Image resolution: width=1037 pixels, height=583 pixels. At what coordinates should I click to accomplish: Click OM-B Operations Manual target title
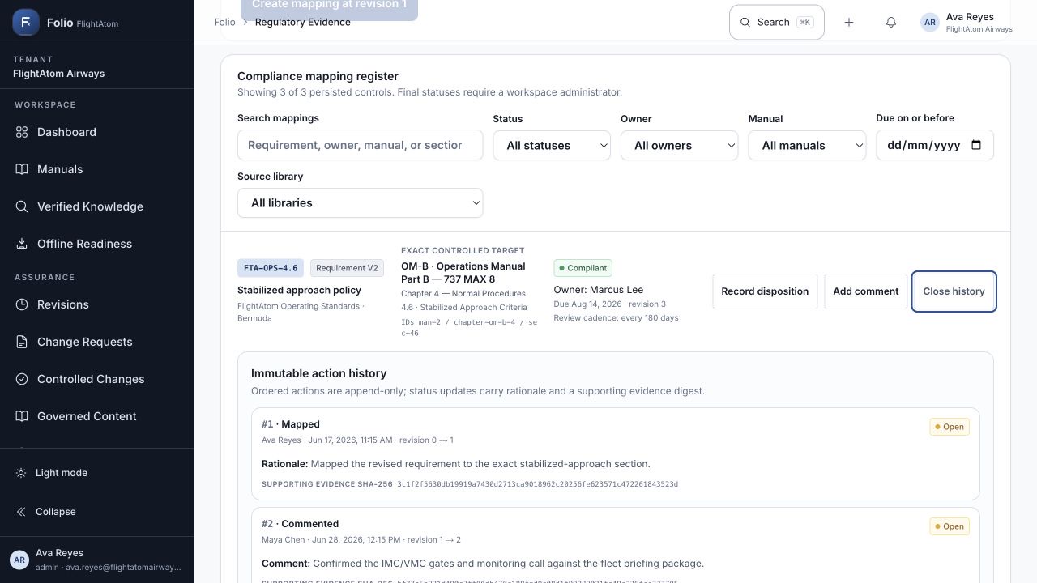(463, 272)
